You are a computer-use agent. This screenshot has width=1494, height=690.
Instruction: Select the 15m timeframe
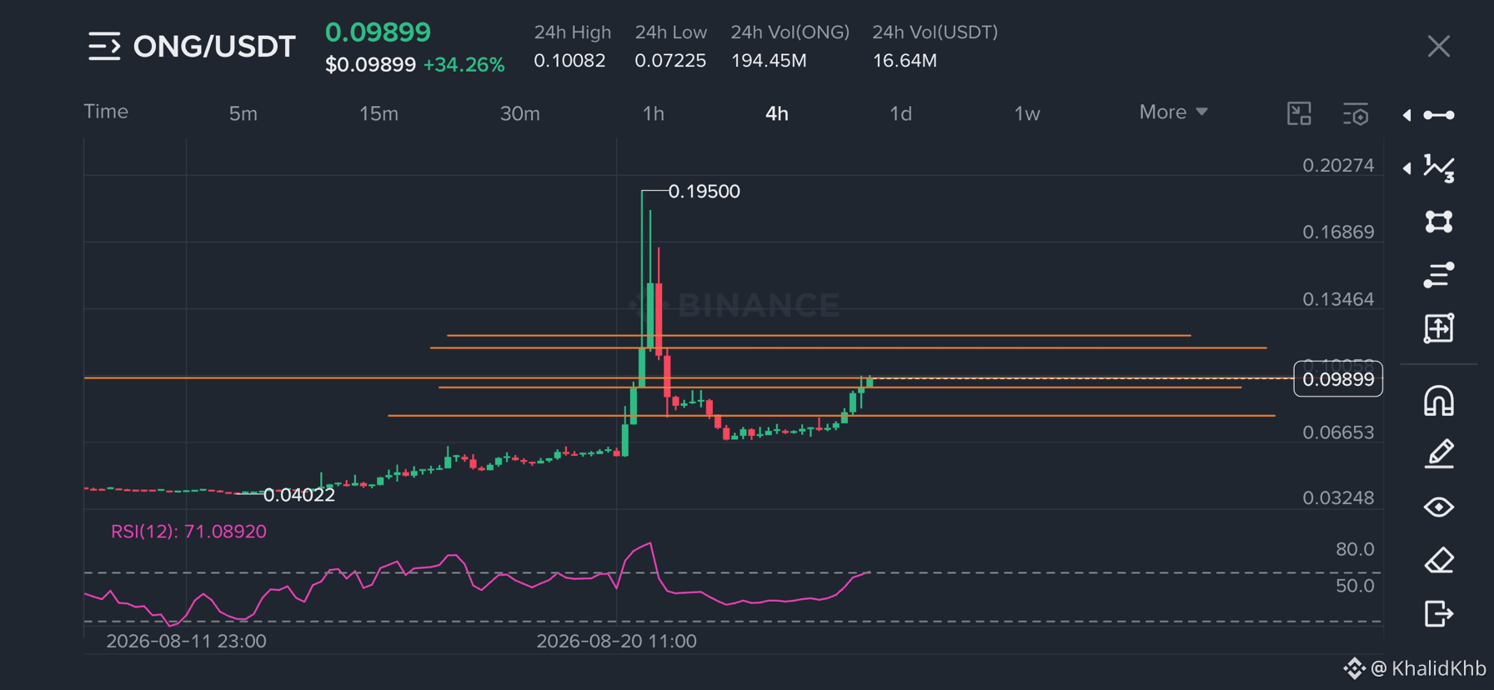(x=379, y=113)
